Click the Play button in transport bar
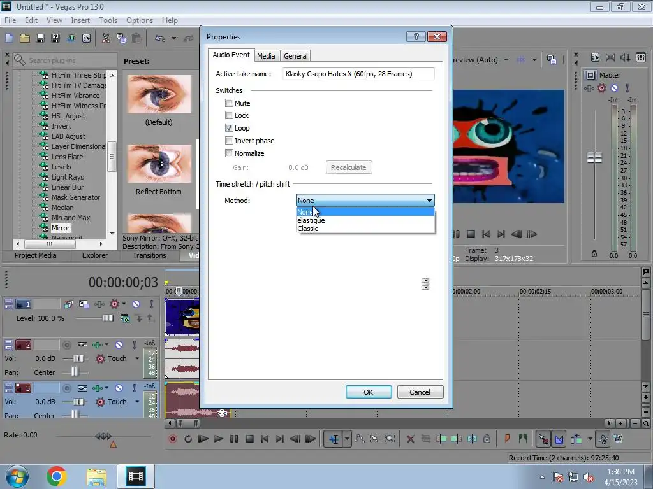Image resolution: width=653 pixels, height=489 pixels. (218, 439)
